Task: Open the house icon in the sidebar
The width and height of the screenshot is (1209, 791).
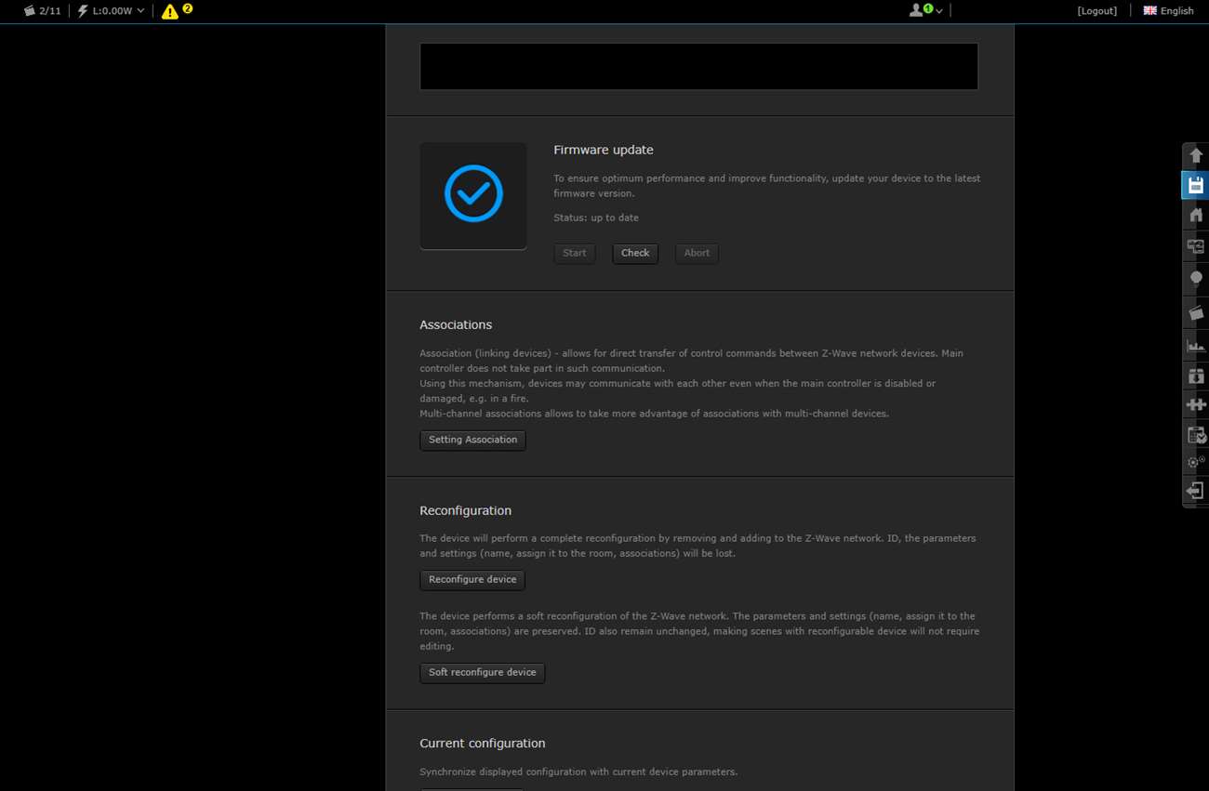Action: 1196,215
